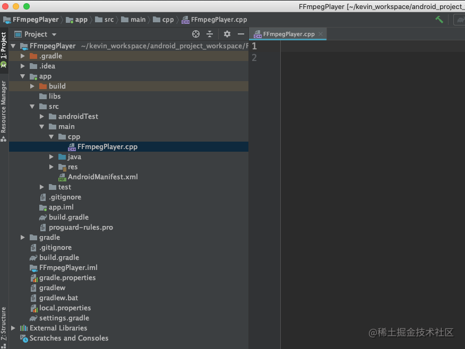Screen dimensions: 465x349
Task: Click the Collapse All icon in the Project panel
Action: click(x=210, y=34)
